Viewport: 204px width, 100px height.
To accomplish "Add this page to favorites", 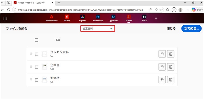I will point(161,10).
